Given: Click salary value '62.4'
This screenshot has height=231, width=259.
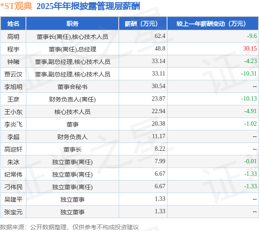Looking at the screenshot, I should tap(160, 36).
